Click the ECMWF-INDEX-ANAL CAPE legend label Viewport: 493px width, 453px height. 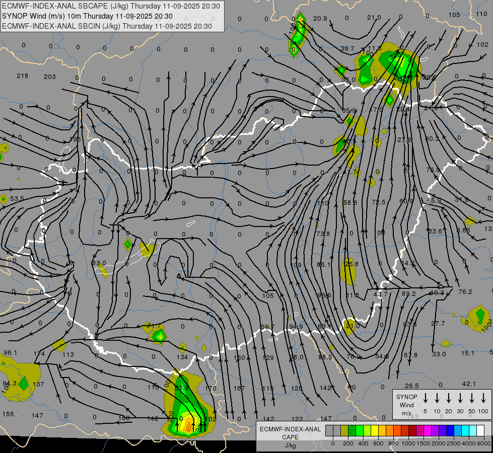(290, 433)
